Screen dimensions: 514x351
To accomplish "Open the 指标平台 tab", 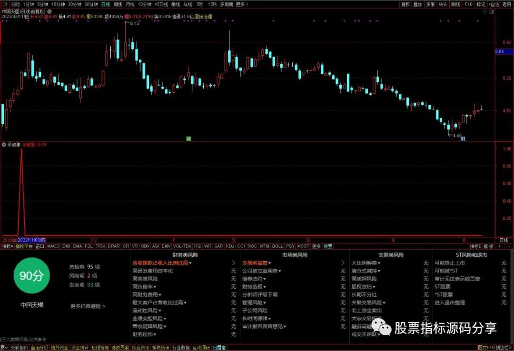I will tap(24, 246).
